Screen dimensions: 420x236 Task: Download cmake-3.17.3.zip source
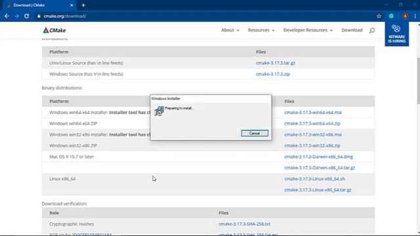click(273, 74)
